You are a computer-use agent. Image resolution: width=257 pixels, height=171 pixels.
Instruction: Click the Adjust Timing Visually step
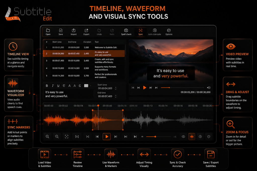click(144, 158)
